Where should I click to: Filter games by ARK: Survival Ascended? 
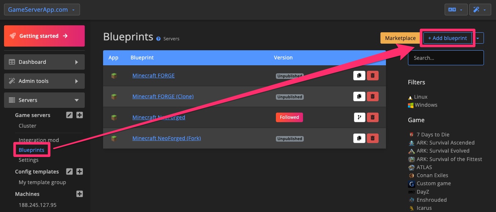tap(445, 143)
